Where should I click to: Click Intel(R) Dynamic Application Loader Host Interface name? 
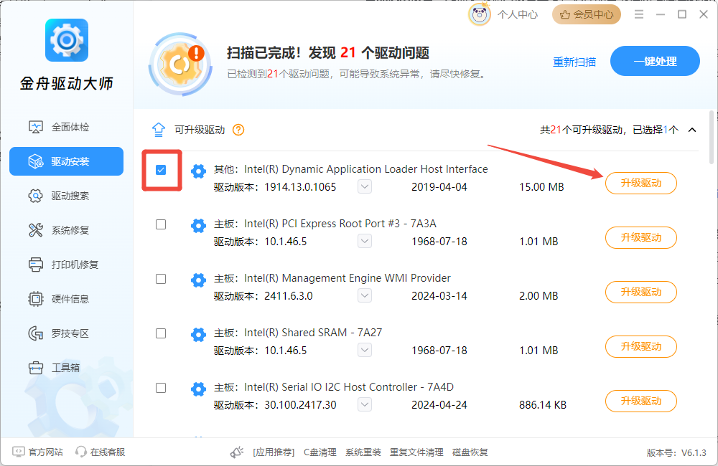click(x=366, y=169)
